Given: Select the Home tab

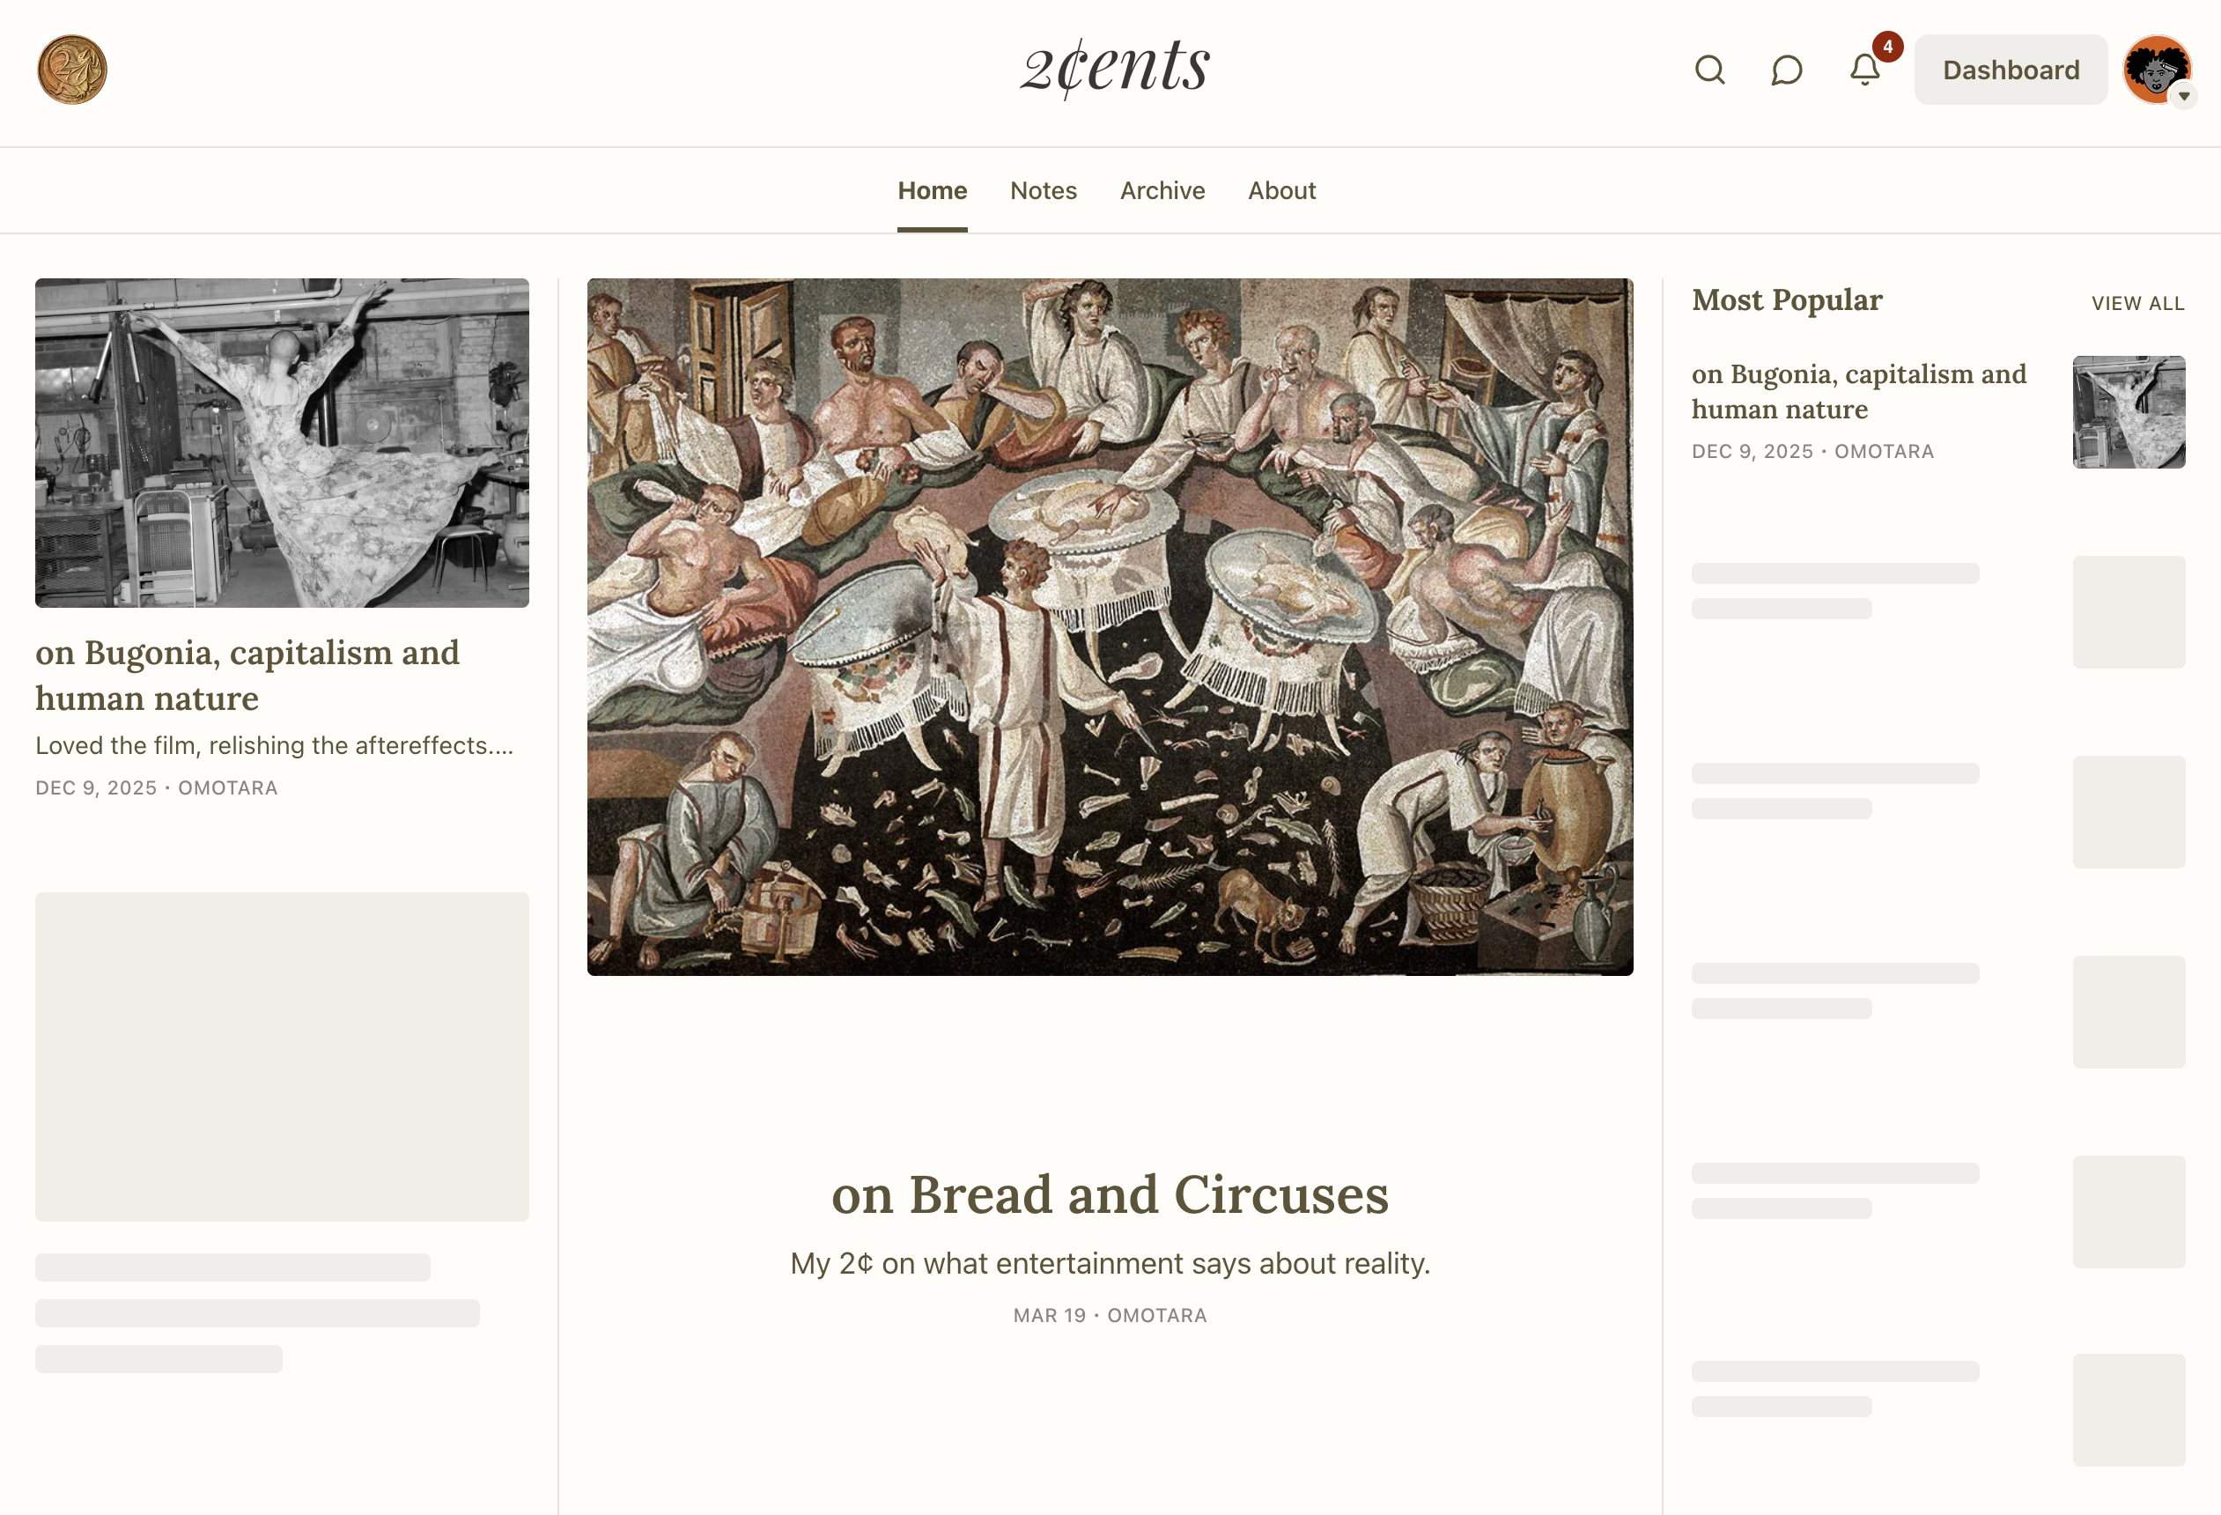Looking at the screenshot, I should (932, 190).
